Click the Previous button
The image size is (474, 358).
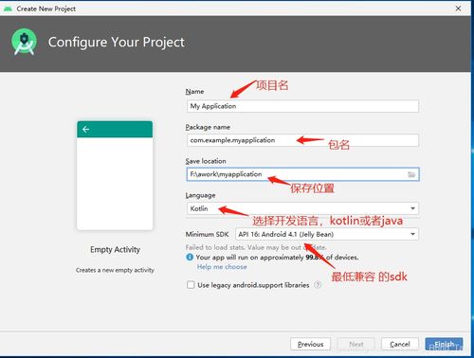(x=310, y=344)
